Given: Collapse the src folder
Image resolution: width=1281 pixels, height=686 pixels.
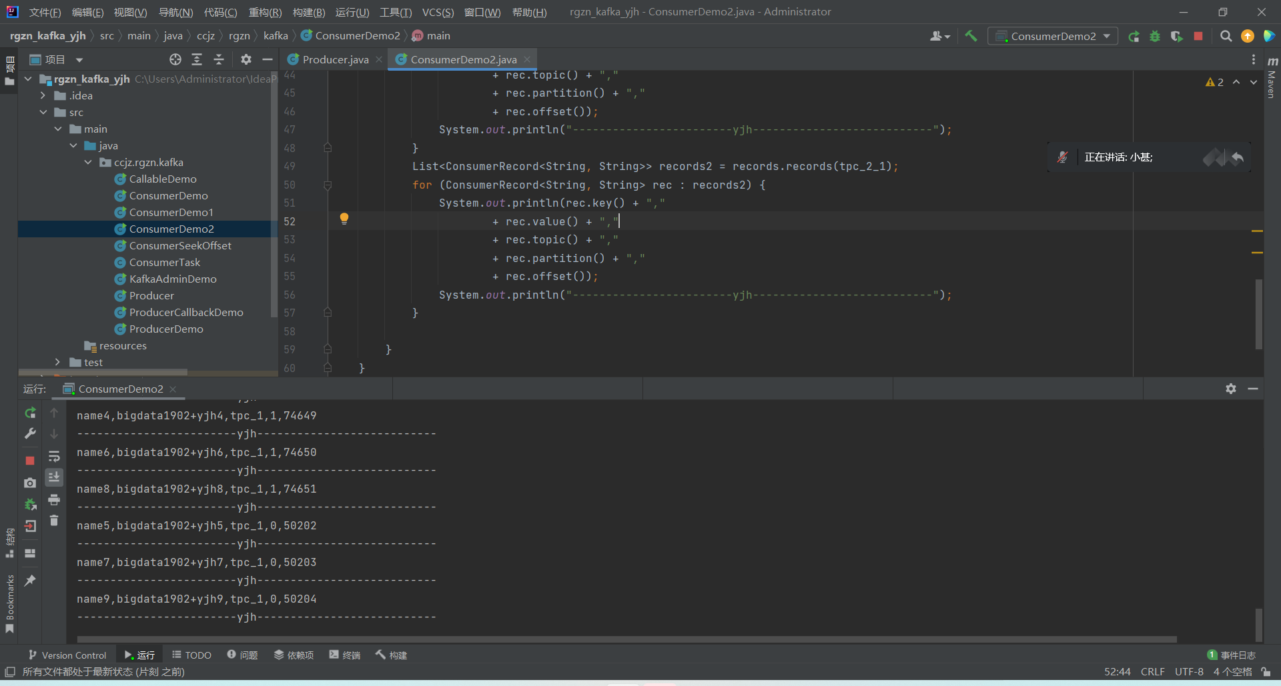Looking at the screenshot, I should tap(43, 112).
